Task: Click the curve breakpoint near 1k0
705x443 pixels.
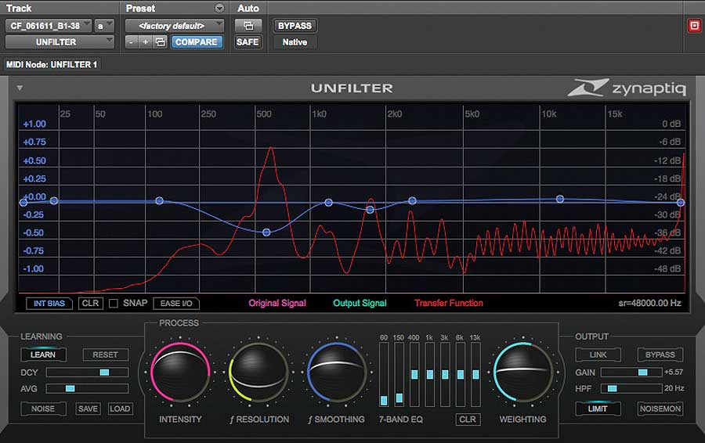Action: click(329, 203)
